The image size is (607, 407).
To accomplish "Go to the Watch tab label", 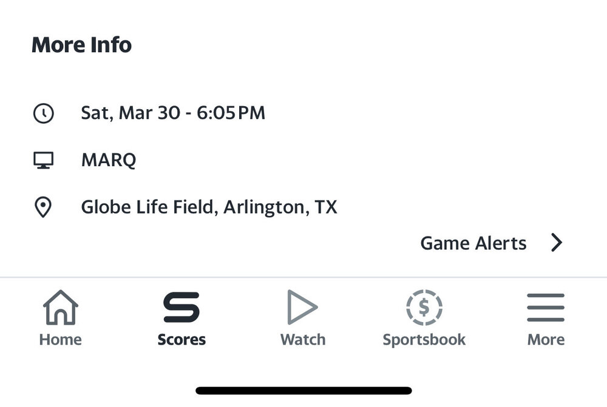I will point(303,340).
